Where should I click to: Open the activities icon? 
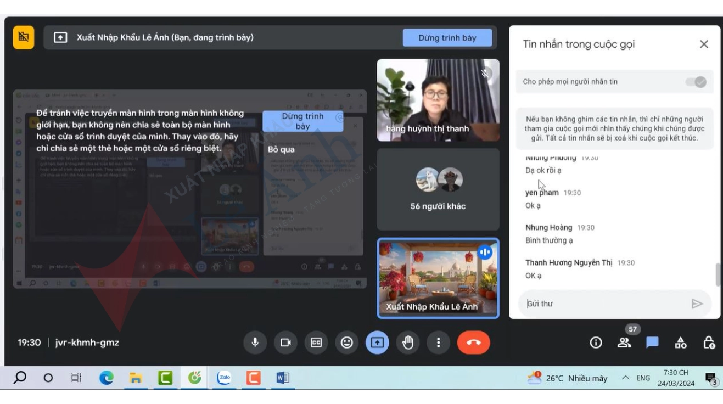click(x=681, y=343)
